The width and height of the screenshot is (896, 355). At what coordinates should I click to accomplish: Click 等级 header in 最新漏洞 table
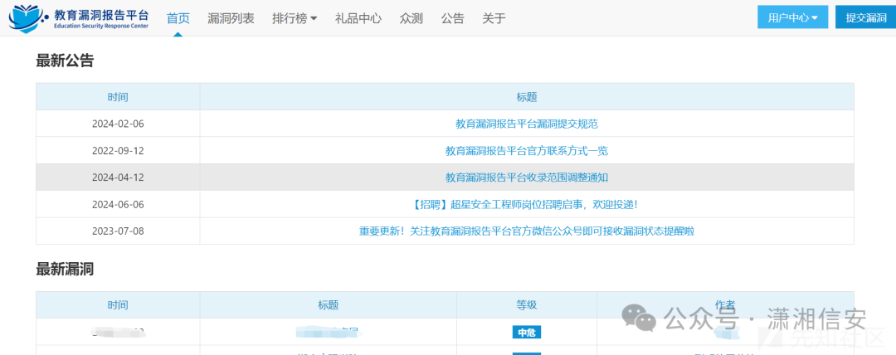526,304
